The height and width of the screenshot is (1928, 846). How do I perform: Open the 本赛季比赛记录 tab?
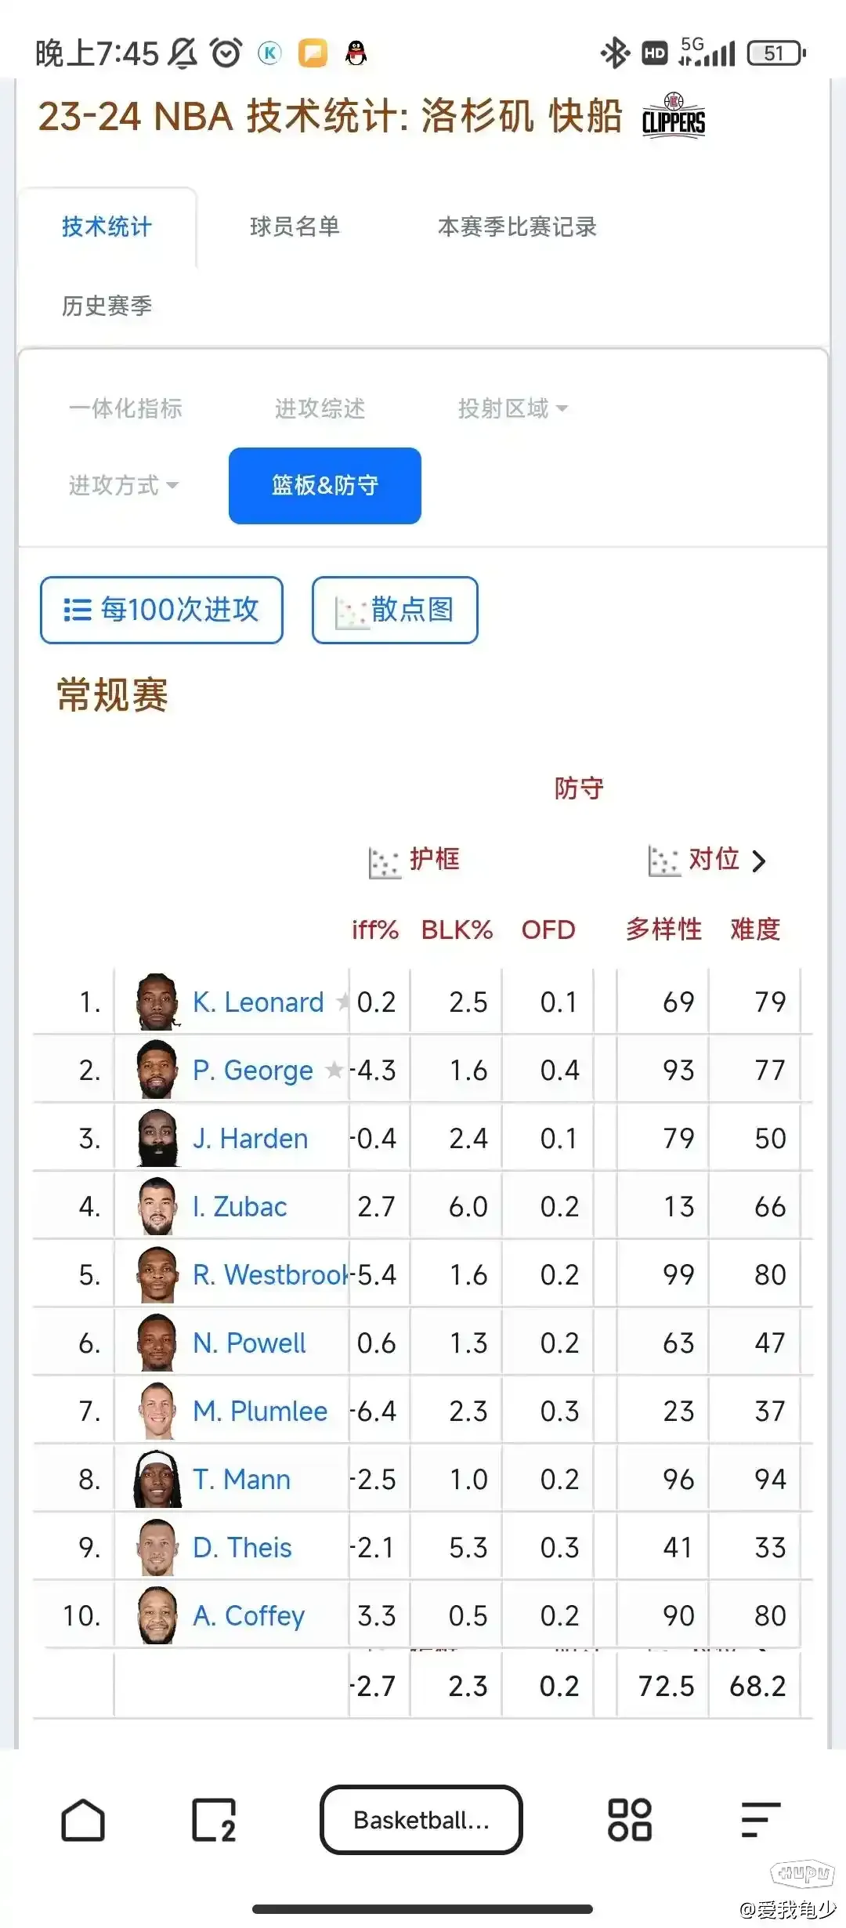[517, 227]
